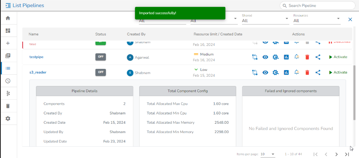
Task: Activate the testpipe pipeline
Action: pyautogui.click(x=338, y=57)
